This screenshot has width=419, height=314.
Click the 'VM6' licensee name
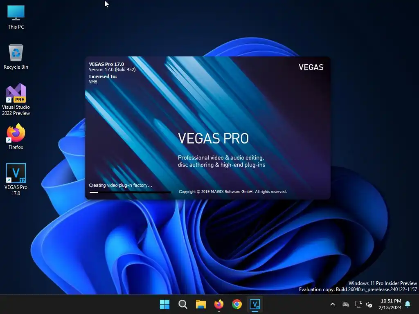[93, 82]
